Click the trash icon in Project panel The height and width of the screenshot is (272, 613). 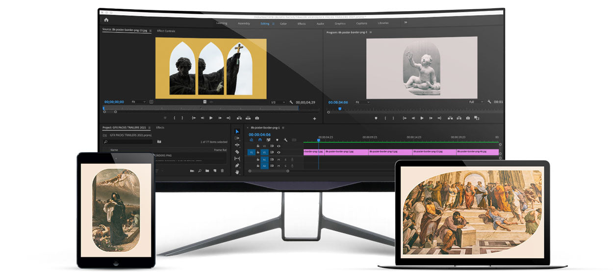coord(222,171)
